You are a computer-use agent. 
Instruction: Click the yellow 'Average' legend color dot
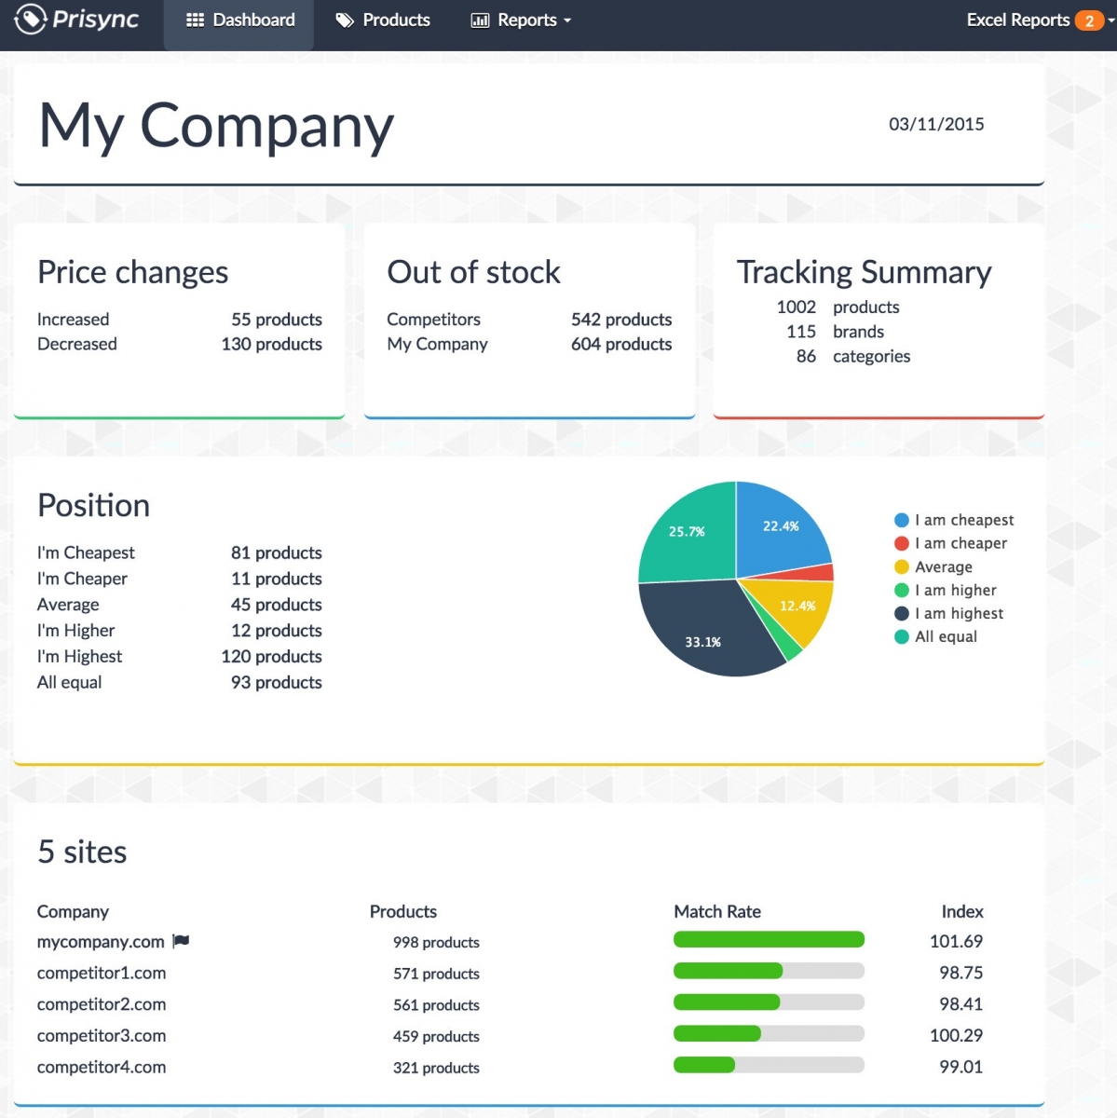pos(900,566)
